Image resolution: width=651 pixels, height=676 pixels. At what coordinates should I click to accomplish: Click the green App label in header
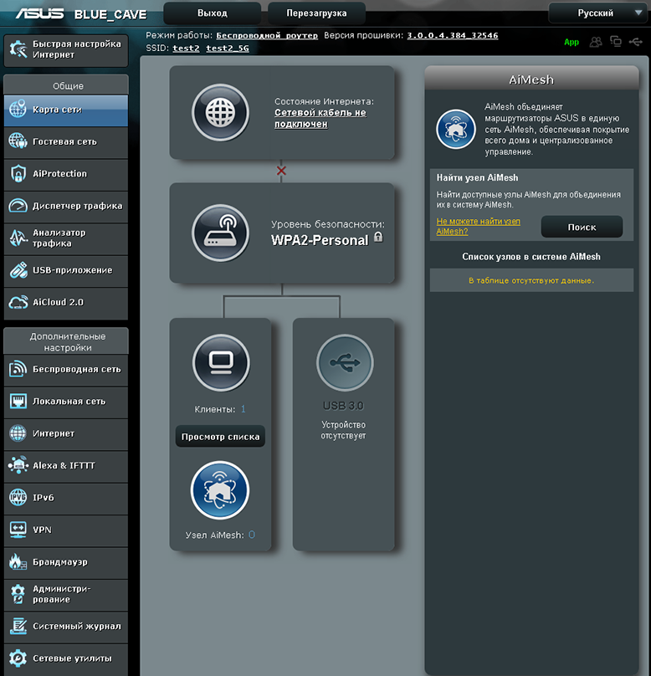572,42
